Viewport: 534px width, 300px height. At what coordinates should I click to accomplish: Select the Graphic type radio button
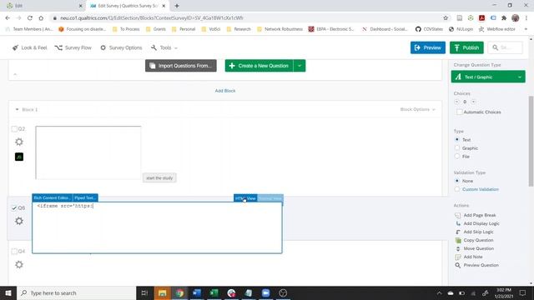[457, 148]
